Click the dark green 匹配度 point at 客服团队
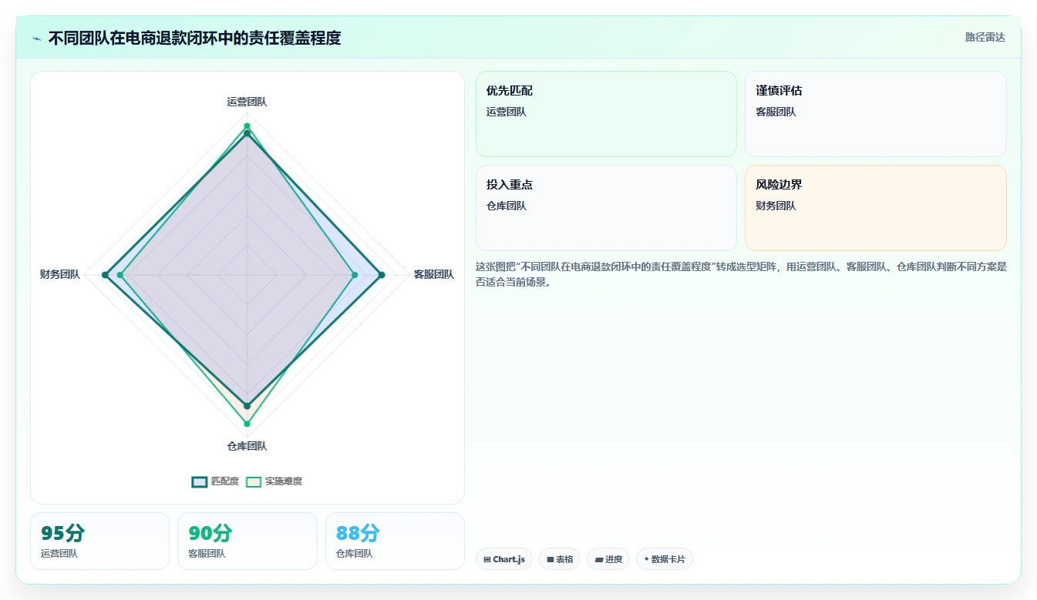The width and height of the screenshot is (1037, 600). [x=381, y=275]
